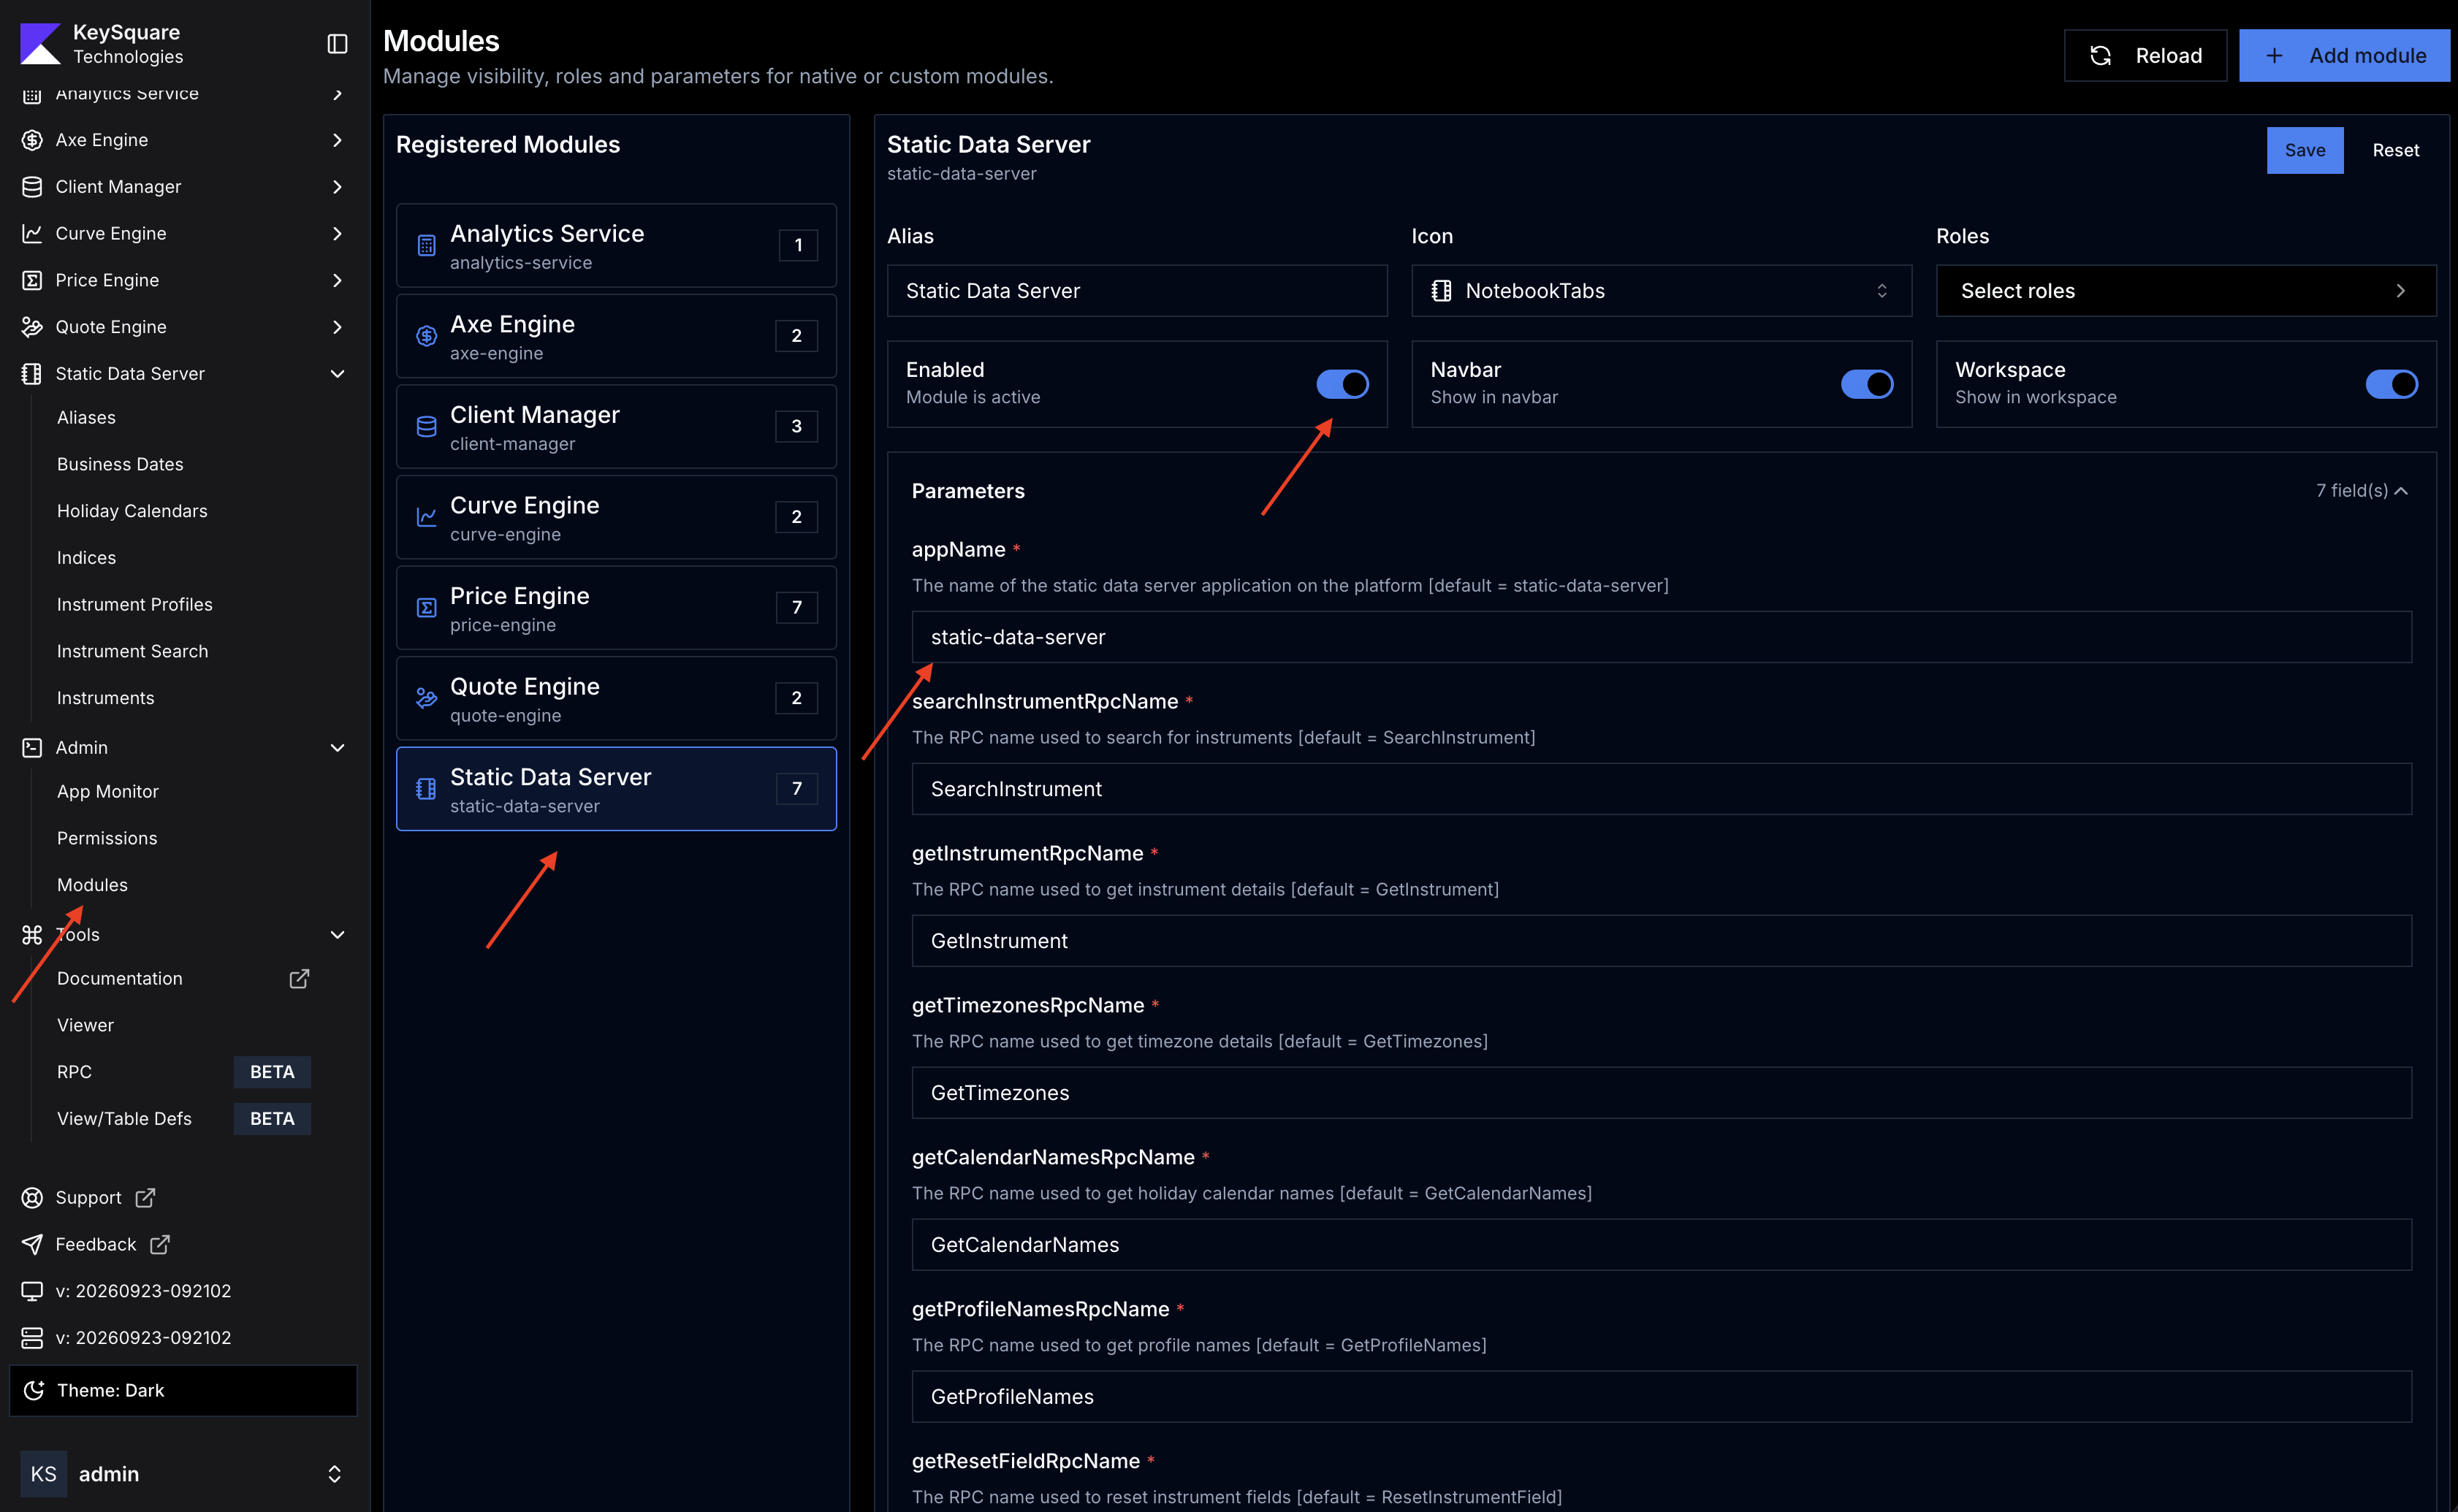The height and width of the screenshot is (1512, 2458).
Task: Toggle the Enabled module switch
Action: (x=1342, y=384)
